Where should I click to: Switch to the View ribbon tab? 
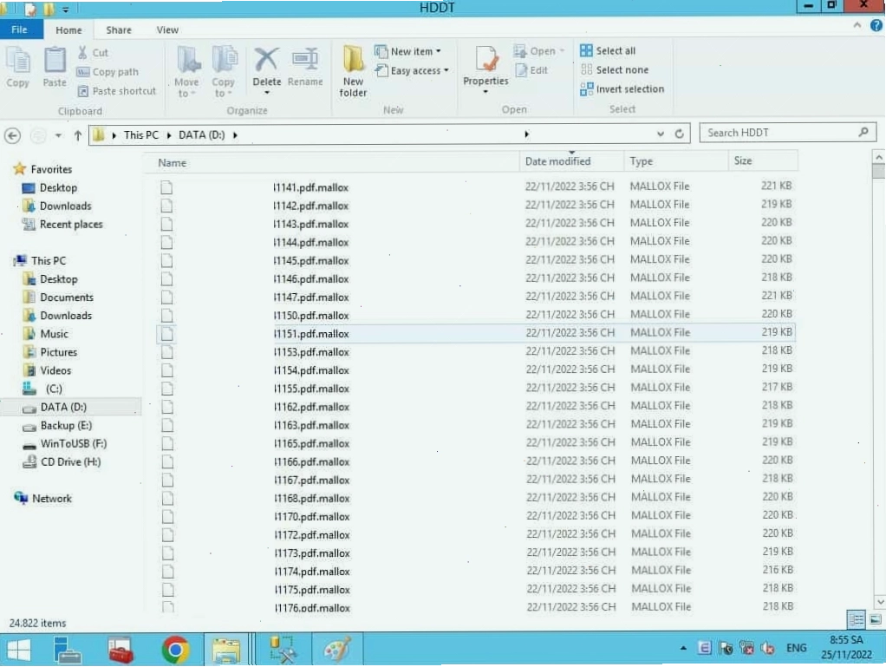click(167, 30)
